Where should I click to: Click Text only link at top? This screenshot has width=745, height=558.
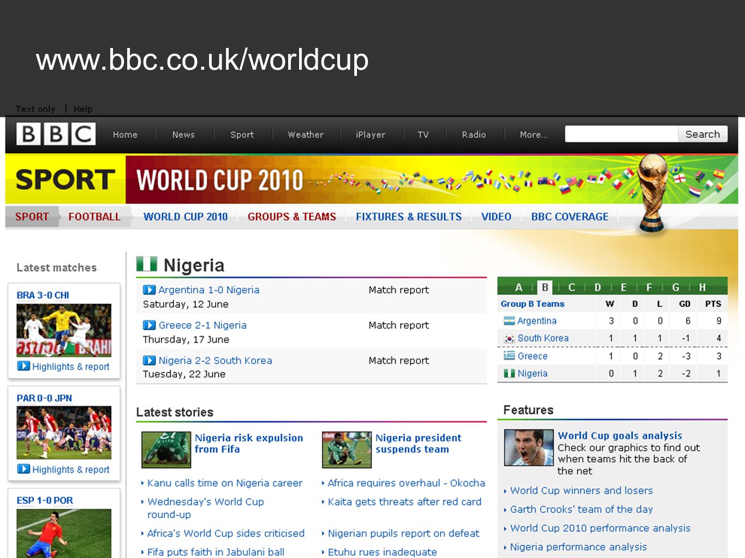[x=35, y=109]
